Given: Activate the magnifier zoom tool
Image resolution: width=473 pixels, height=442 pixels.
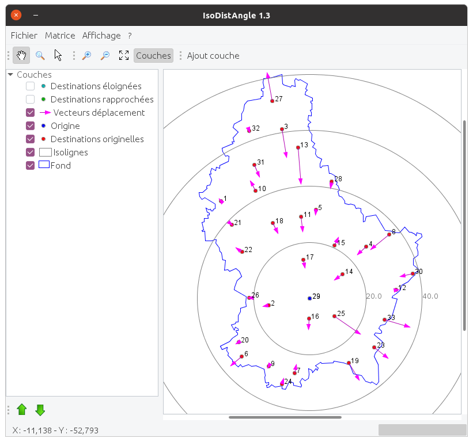Looking at the screenshot, I should (40, 55).
